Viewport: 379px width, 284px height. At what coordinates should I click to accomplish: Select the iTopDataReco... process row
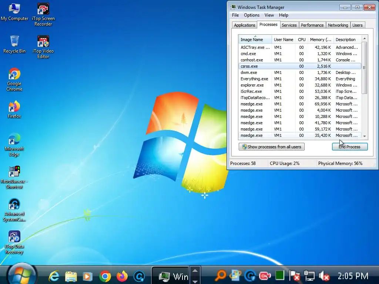point(300,98)
